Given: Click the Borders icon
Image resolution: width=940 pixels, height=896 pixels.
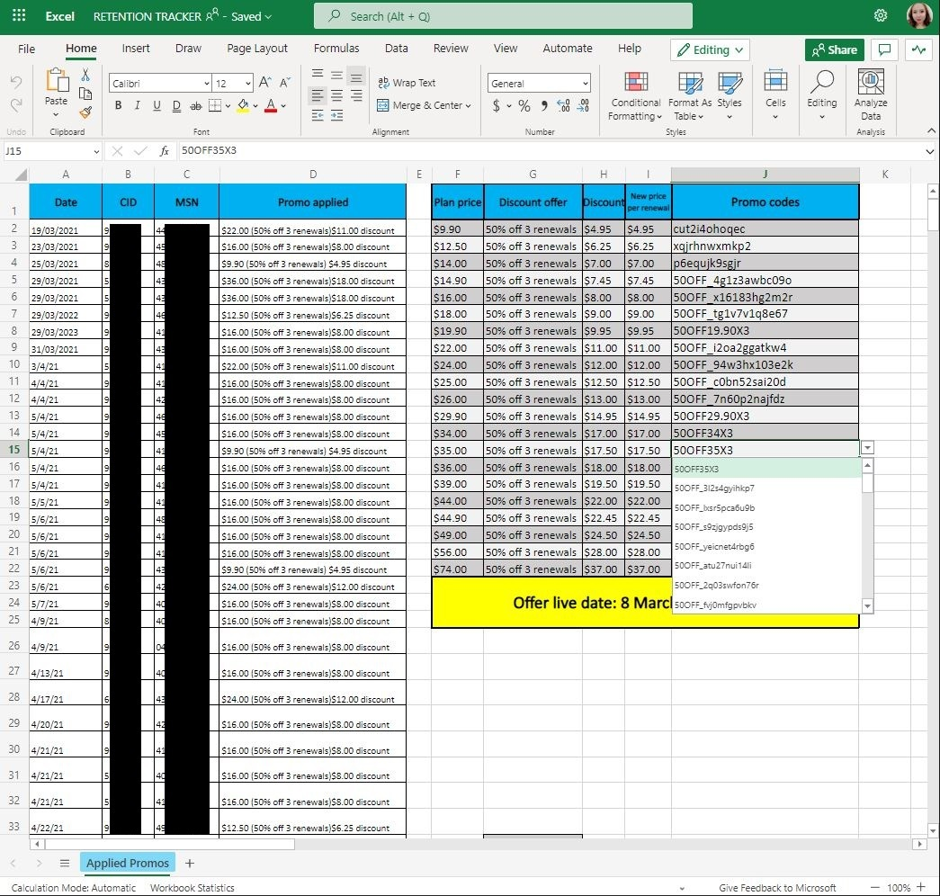Looking at the screenshot, I should [x=215, y=105].
